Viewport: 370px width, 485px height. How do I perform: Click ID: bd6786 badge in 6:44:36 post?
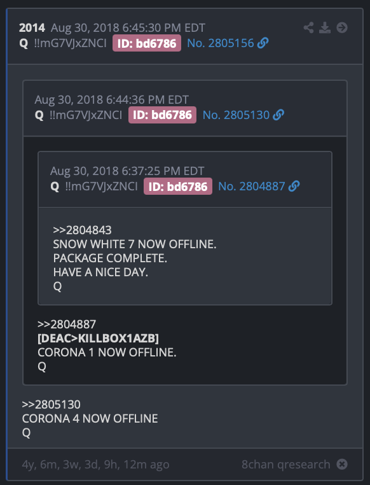pos(163,115)
